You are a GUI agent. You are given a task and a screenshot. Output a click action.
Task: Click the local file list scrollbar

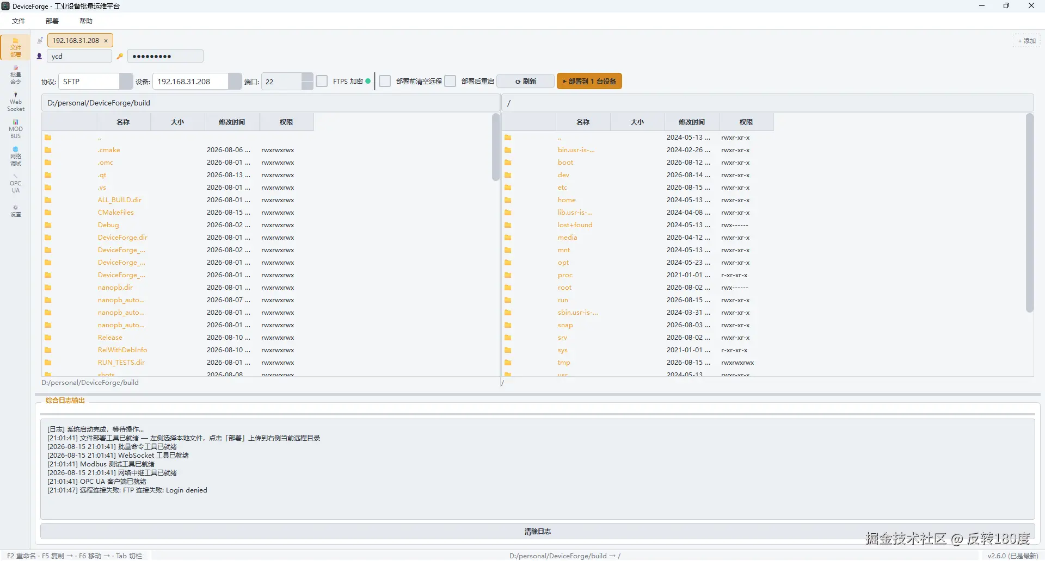click(x=495, y=147)
